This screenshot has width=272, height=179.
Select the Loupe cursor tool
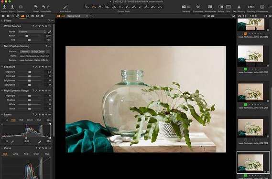(100, 7)
